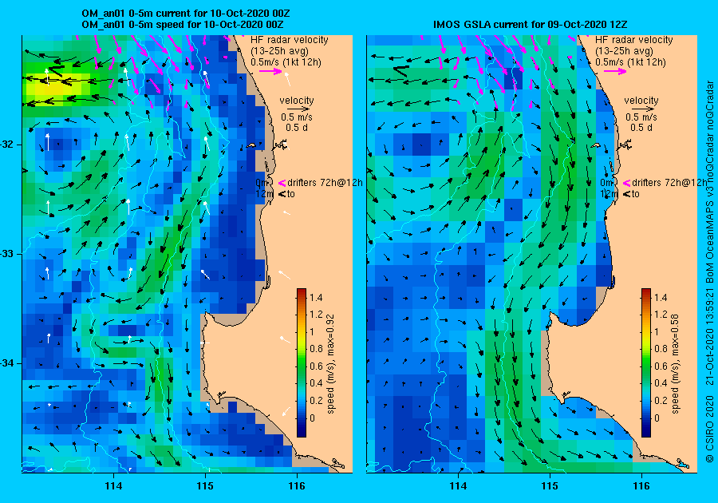Click "0.5 d" text on left map

pyautogui.click(x=297, y=128)
